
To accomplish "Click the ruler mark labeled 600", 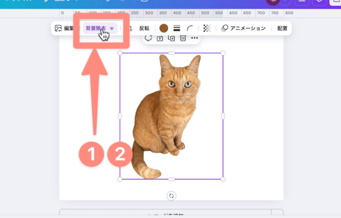I will tap(233, 13).
